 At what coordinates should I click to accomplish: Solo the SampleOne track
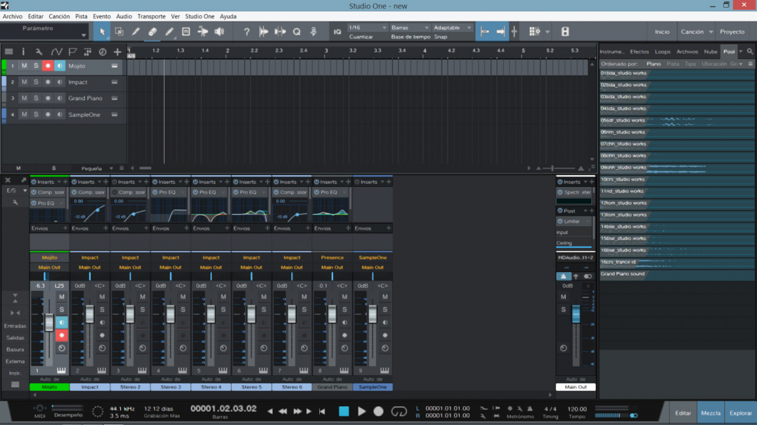point(36,115)
